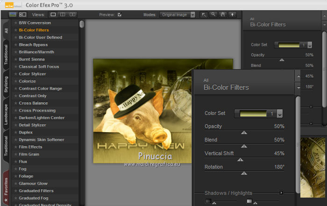Screen dimensions: 327x206
Task: Select the magnifier zoom tool
Action: (x=213, y=15)
